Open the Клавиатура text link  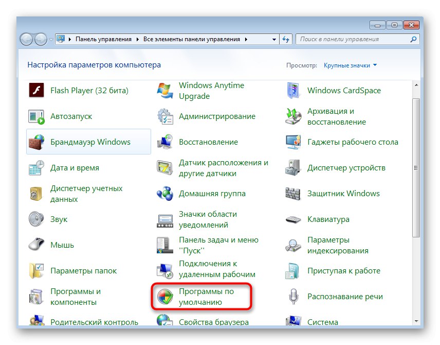pyautogui.click(x=328, y=219)
